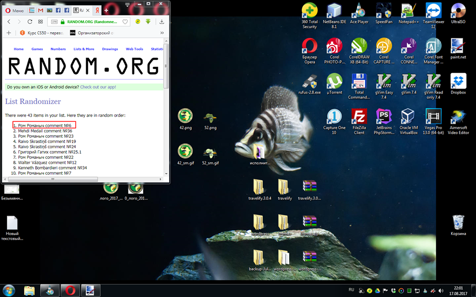Open the browser downloads icon
Image resolution: width=476 pixels, height=297 pixels.
tap(162, 22)
